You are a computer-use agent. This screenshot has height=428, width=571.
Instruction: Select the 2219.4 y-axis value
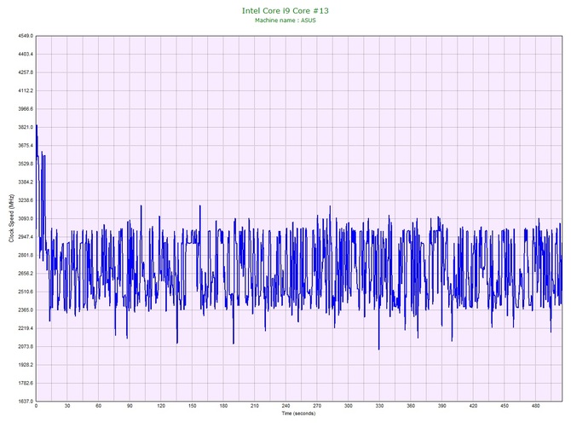pyautogui.click(x=26, y=328)
